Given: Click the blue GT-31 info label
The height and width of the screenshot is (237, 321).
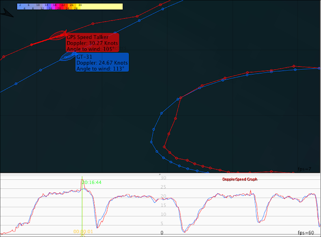Looking at the screenshot, I should [x=102, y=62].
